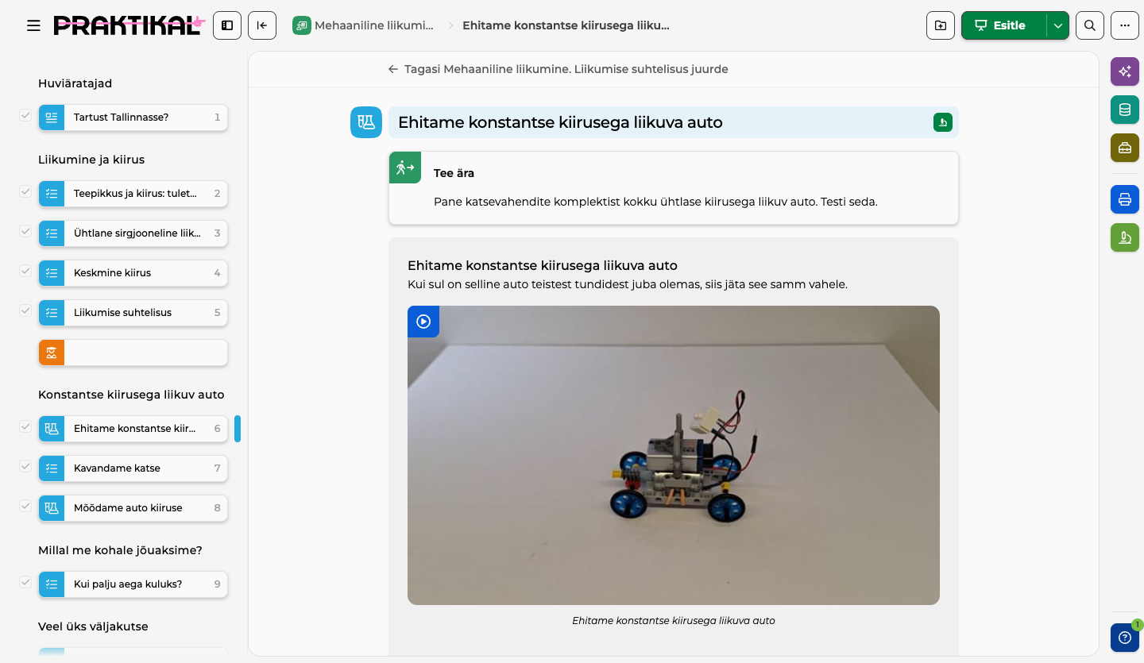
Task: Open the hamburger main menu
Action: point(33,25)
